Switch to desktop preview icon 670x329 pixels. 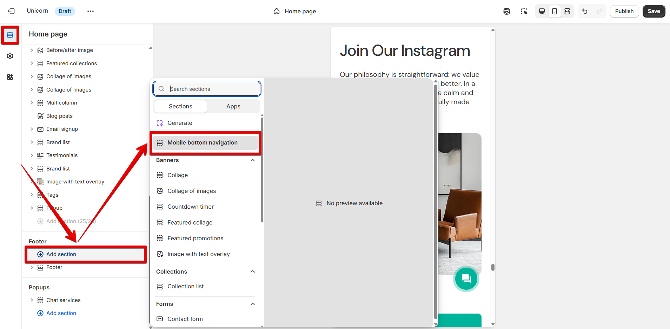pos(542,11)
